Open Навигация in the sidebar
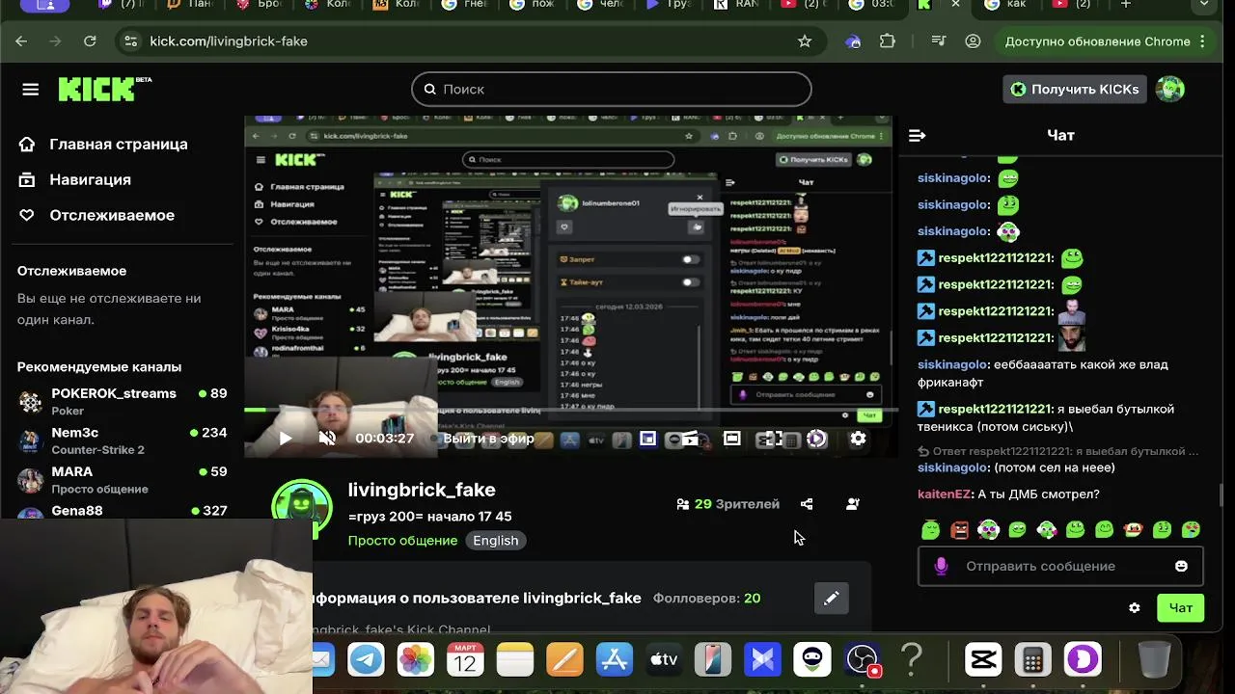 [90, 179]
